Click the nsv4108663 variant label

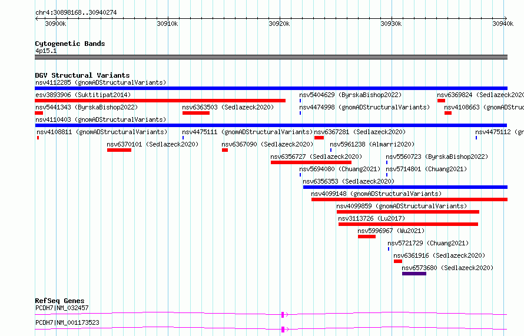point(484,107)
